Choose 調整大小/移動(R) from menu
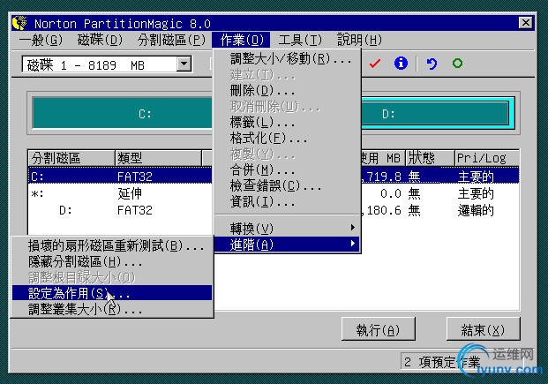The width and height of the screenshot is (548, 384). tap(288, 59)
